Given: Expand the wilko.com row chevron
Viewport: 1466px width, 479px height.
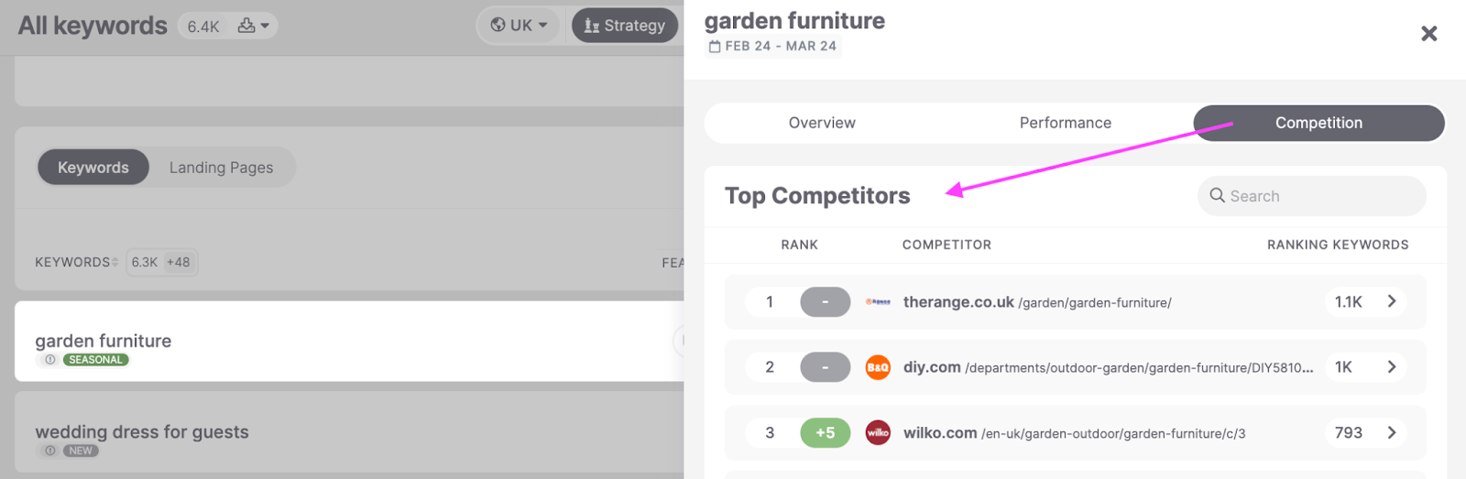Looking at the screenshot, I should (x=1392, y=432).
